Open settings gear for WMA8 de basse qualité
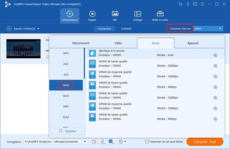 pos(215,119)
